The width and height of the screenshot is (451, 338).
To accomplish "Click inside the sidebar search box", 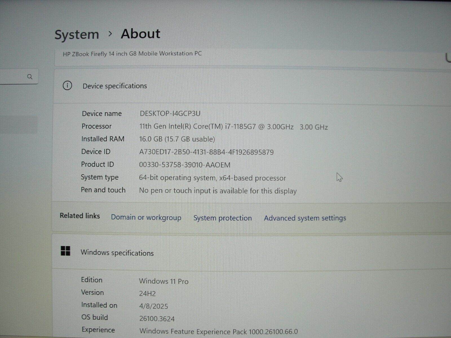I will click(17, 76).
